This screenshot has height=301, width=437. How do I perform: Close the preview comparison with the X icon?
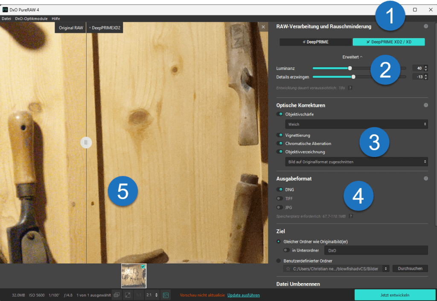pyautogui.click(x=263, y=27)
